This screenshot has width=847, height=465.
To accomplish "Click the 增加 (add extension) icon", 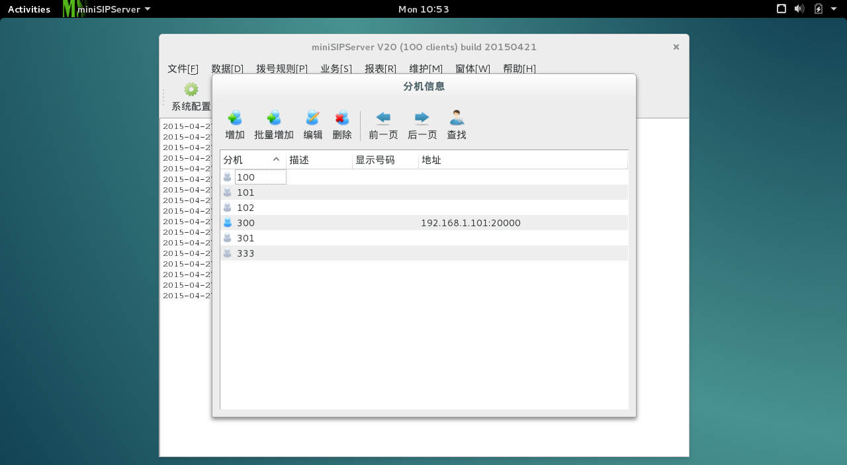I will point(235,118).
